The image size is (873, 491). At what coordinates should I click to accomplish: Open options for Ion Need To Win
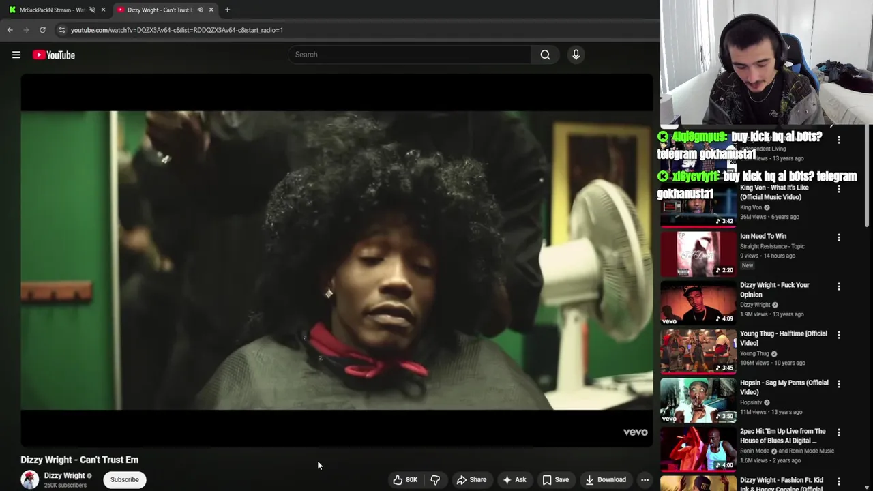point(839,237)
